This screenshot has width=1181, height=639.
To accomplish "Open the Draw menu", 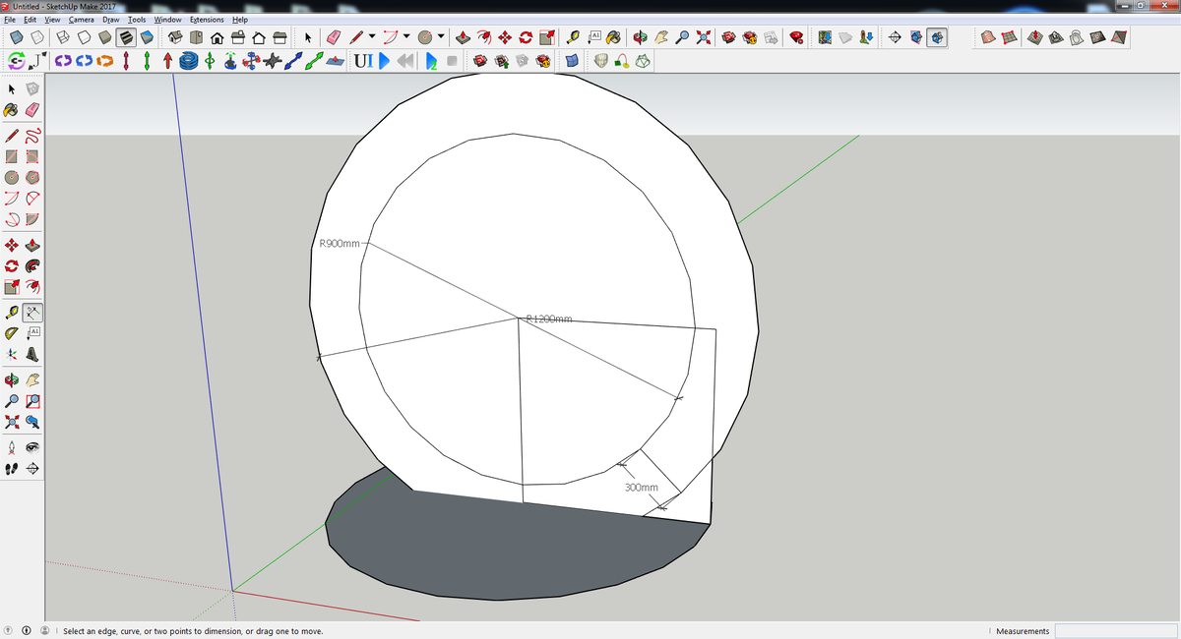I will pyautogui.click(x=111, y=20).
